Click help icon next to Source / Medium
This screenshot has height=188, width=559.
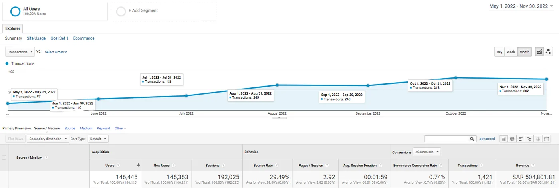(x=46, y=158)
